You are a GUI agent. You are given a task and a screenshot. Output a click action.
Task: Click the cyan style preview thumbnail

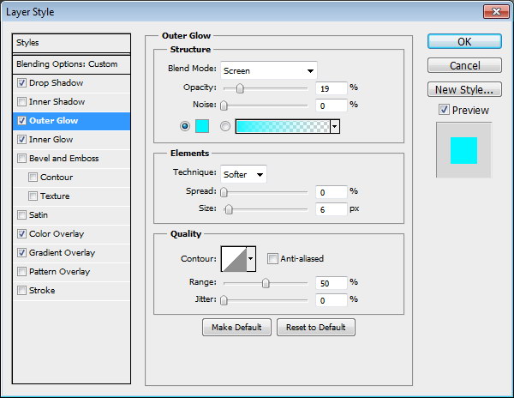click(463, 148)
